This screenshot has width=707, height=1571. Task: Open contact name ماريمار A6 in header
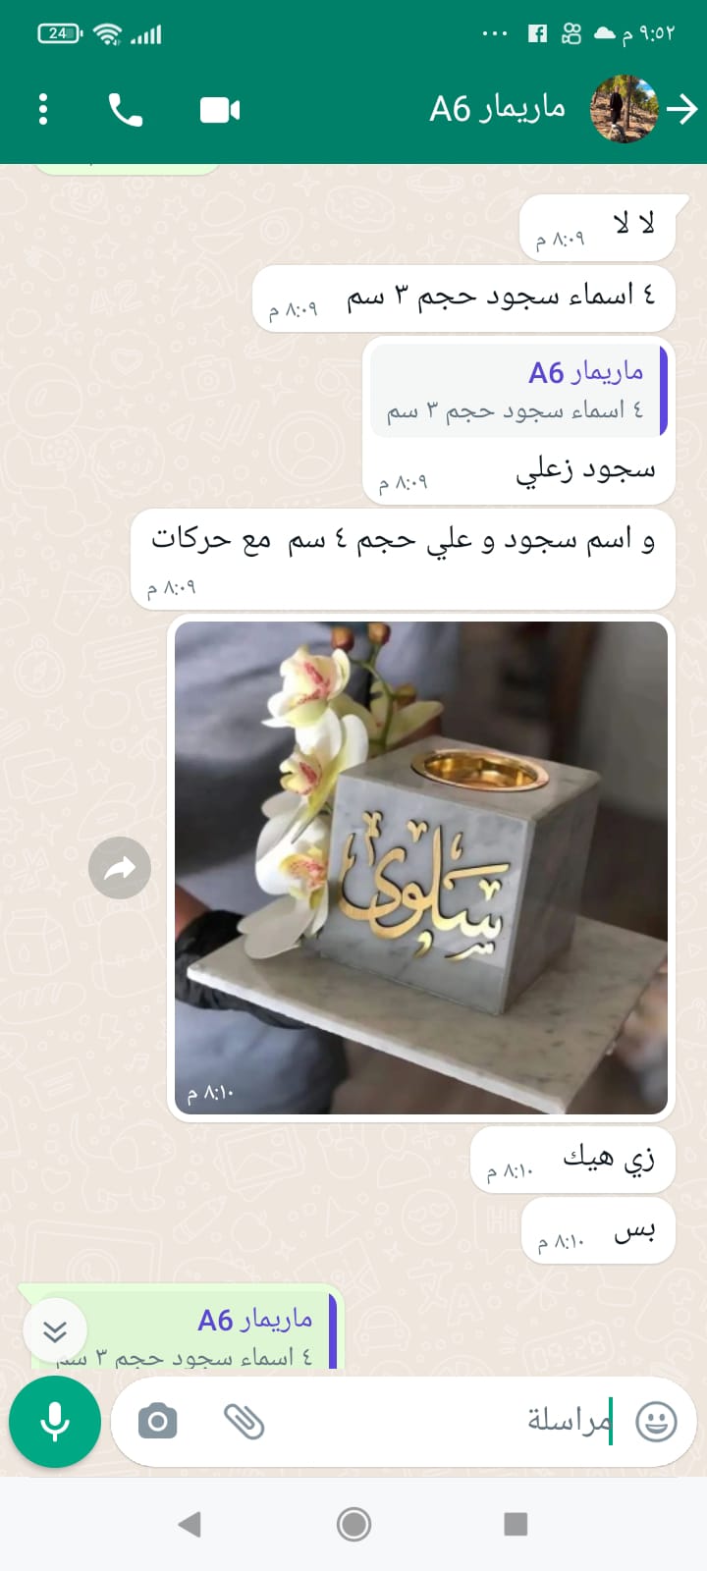click(x=498, y=109)
